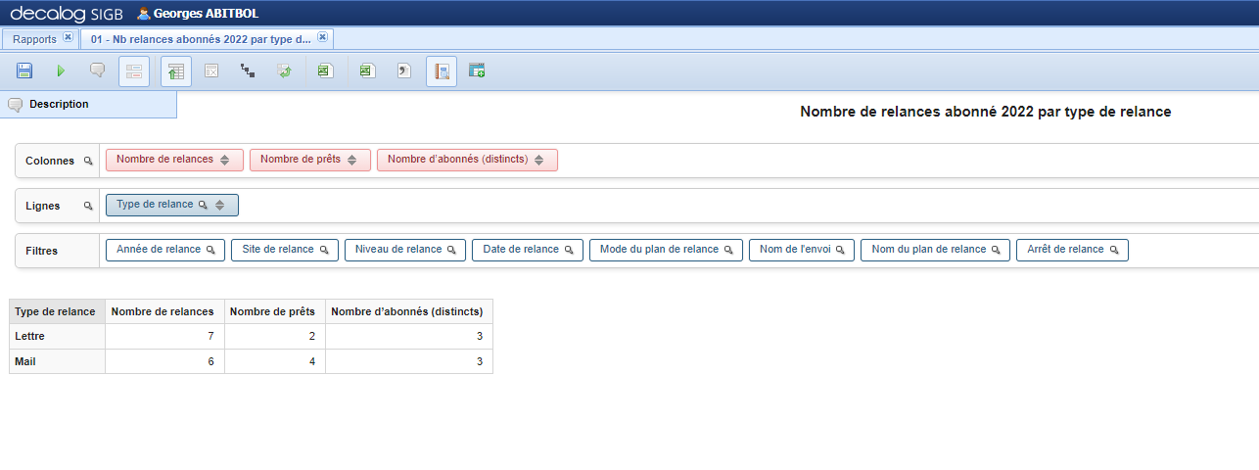Toggle the table with green arrow button
The image size is (1259, 470).
tap(176, 71)
